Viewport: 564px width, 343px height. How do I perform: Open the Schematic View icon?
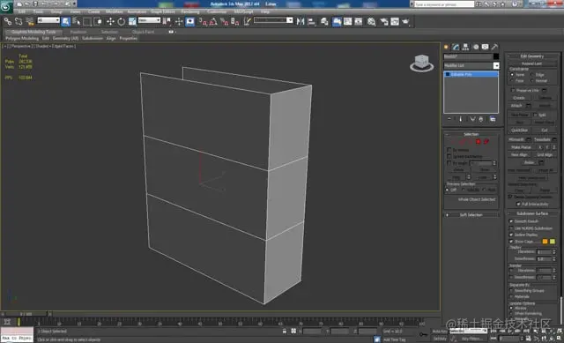pos(359,21)
